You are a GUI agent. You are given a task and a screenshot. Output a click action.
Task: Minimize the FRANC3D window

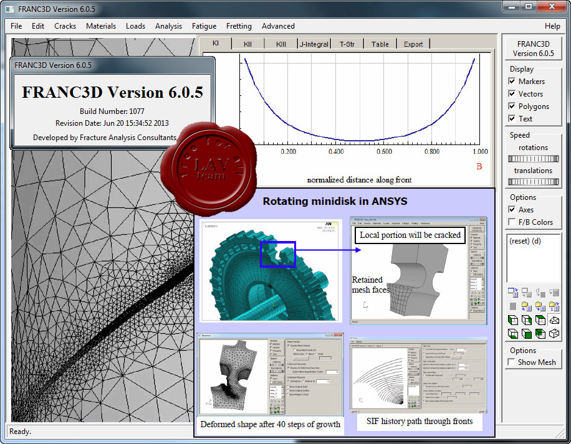512,7
